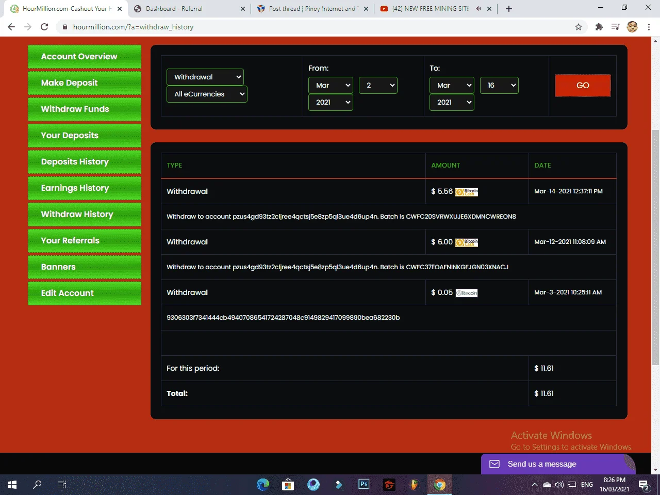The image size is (660, 495).
Task: View site security lock icon
Action: point(65,27)
